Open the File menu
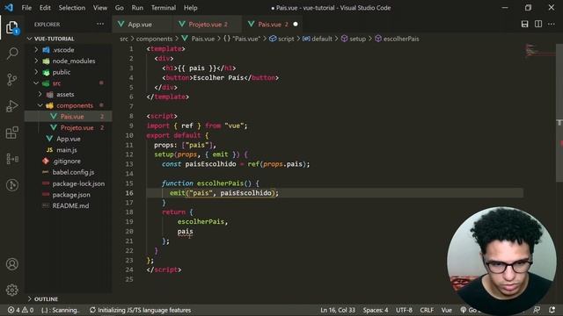 26,8
